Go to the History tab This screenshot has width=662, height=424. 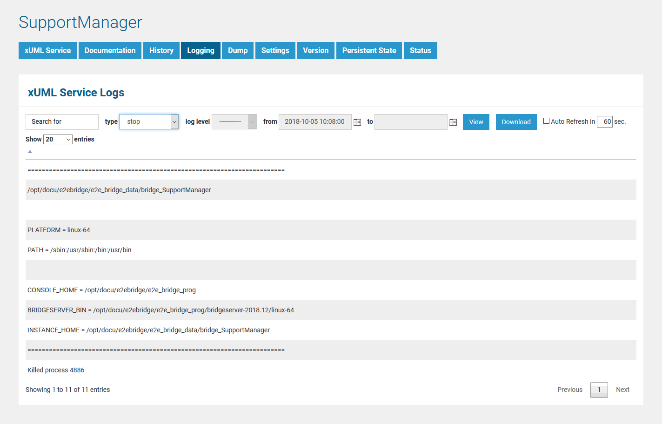(x=161, y=51)
